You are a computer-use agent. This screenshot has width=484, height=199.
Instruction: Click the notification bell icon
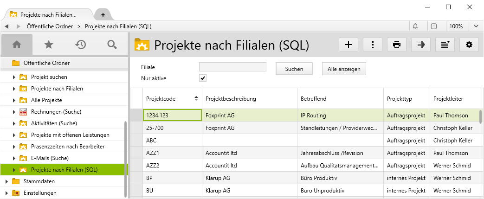(x=415, y=26)
